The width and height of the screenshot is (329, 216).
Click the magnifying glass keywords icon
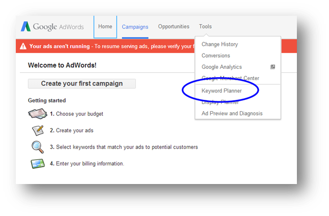point(38,147)
